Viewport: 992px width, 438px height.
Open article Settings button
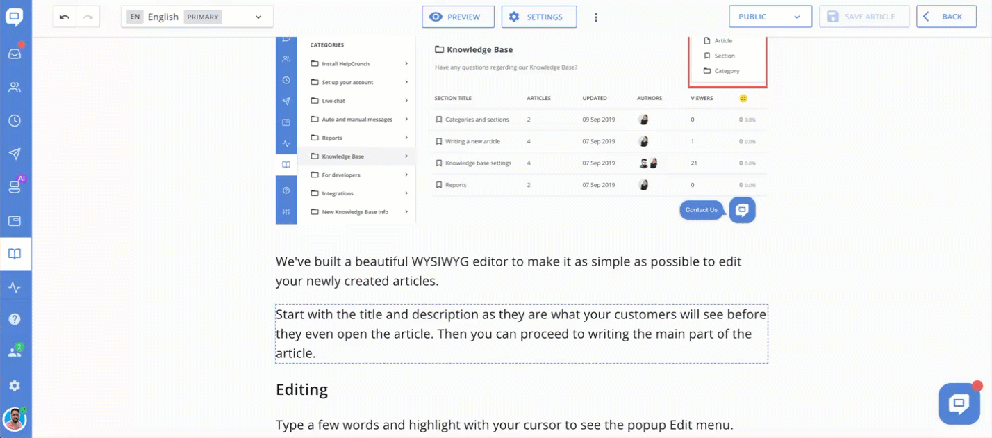pyautogui.click(x=539, y=17)
